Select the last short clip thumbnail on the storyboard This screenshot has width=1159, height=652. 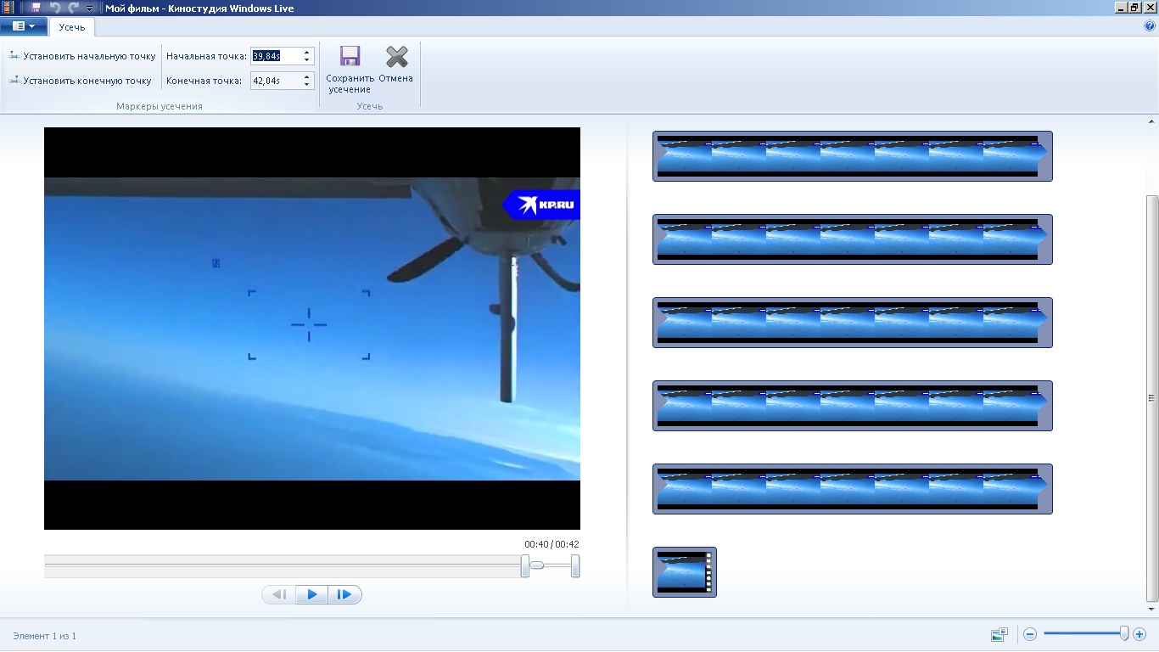pos(684,571)
